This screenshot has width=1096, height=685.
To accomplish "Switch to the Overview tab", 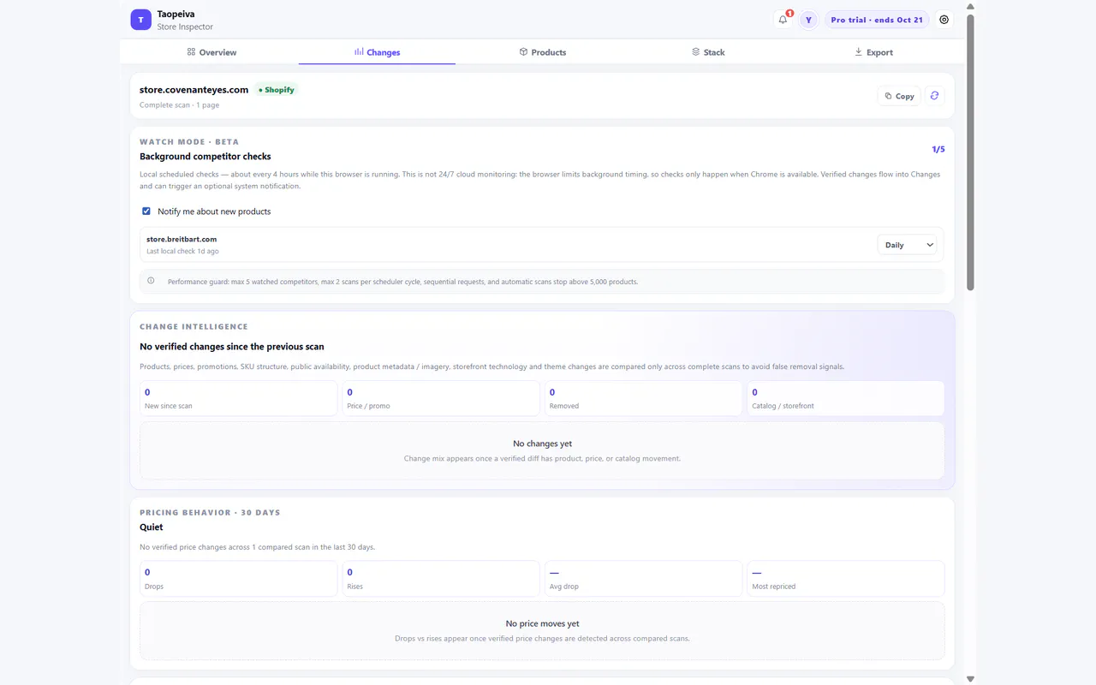I will pyautogui.click(x=211, y=52).
